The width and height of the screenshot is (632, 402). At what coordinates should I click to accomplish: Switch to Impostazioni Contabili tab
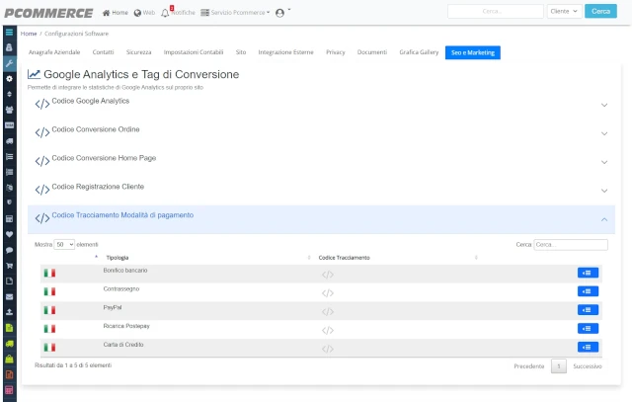pos(194,52)
